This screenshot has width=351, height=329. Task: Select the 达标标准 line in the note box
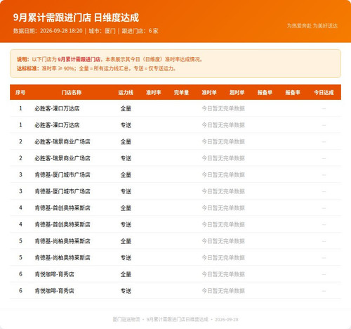[x=96, y=69]
